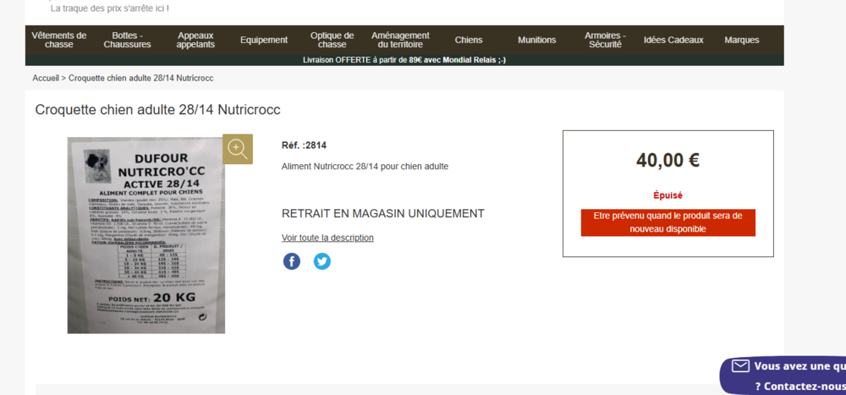This screenshot has width=846, height=395.
Task: Open Armoires - Sécurité menu
Action: [x=605, y=40]
